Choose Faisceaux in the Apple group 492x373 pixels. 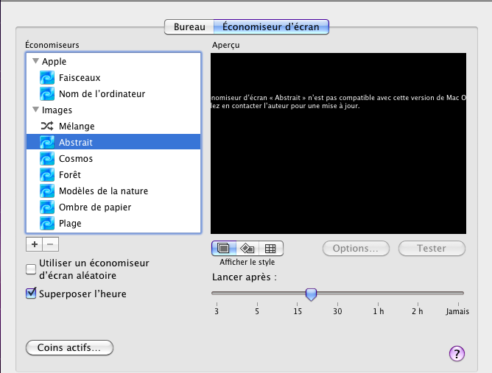80,78
